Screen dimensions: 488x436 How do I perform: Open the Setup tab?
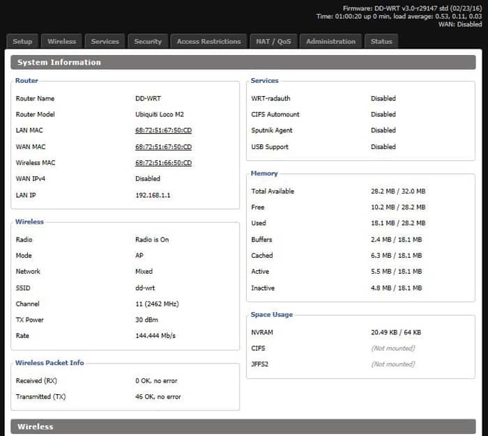[x=22, y=41]
